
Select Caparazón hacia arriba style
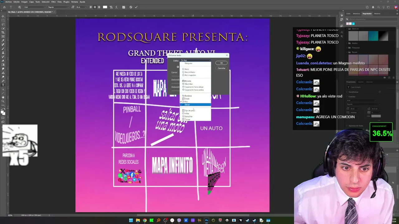[195, 90]
